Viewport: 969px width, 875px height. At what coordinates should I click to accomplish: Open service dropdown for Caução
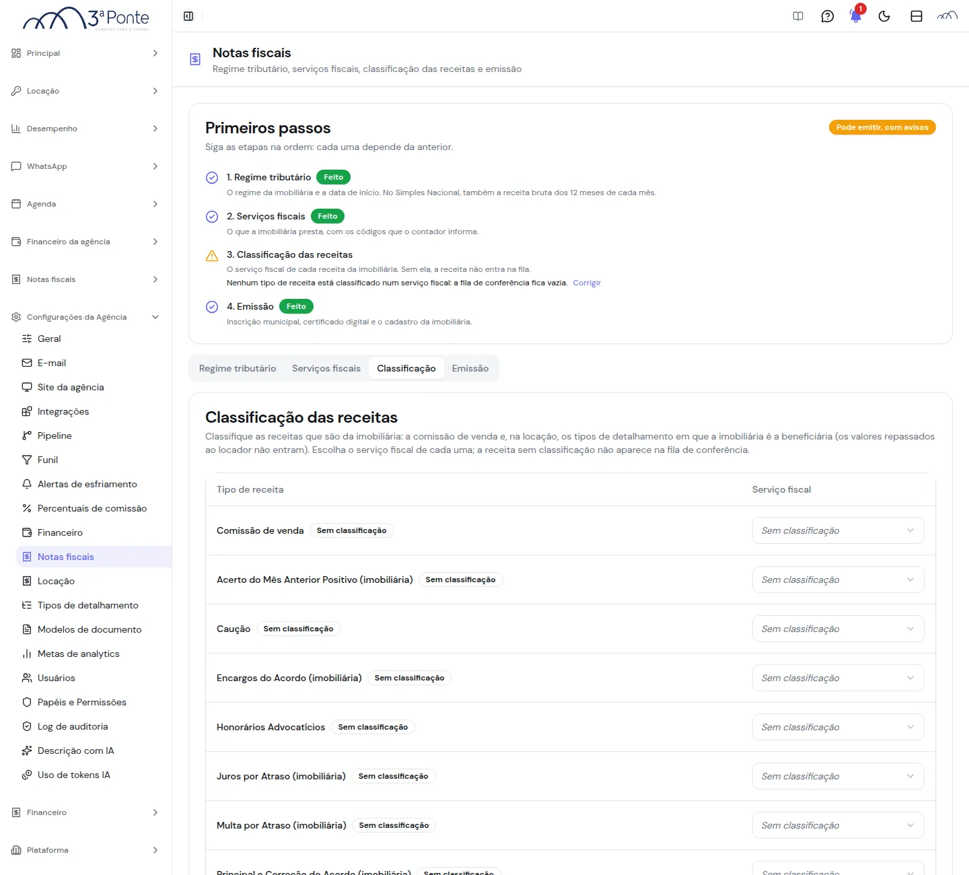[x=838, y=629]
